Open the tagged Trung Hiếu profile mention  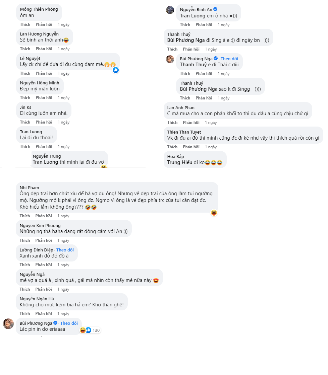(x=180, y=163)
